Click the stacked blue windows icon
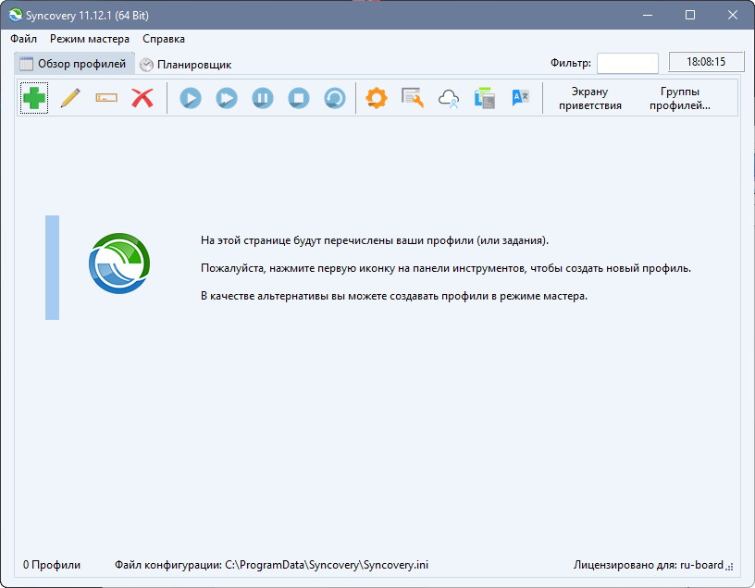This screenshot has height=588, width=755. (x=485, y=98)
